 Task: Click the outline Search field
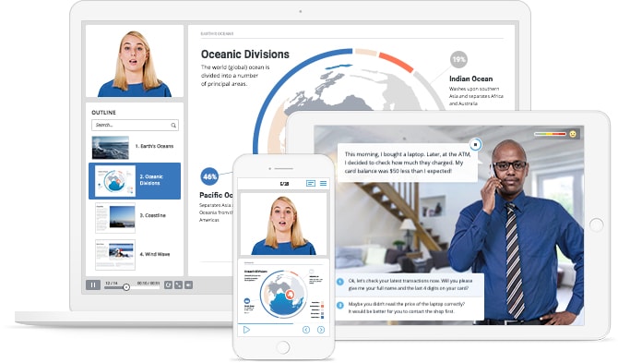(x=135, y=125)
